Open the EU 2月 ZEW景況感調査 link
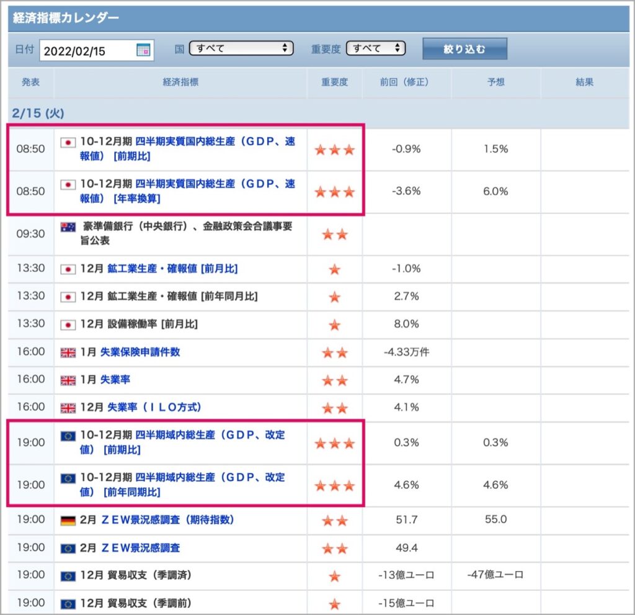 [x=141, y=548]
